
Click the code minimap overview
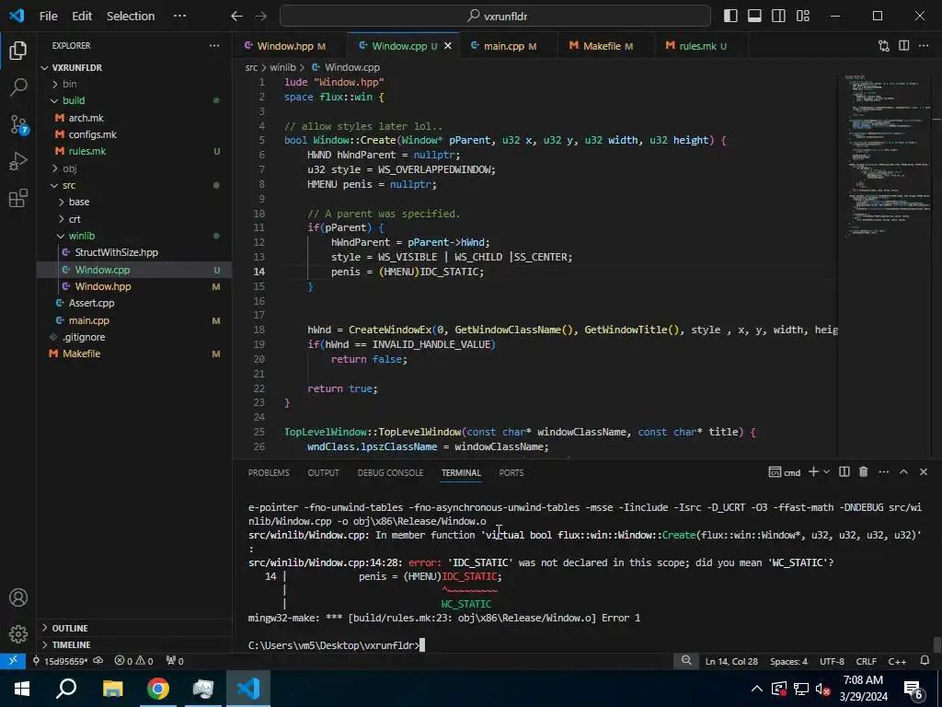click(x=887, y=156)
